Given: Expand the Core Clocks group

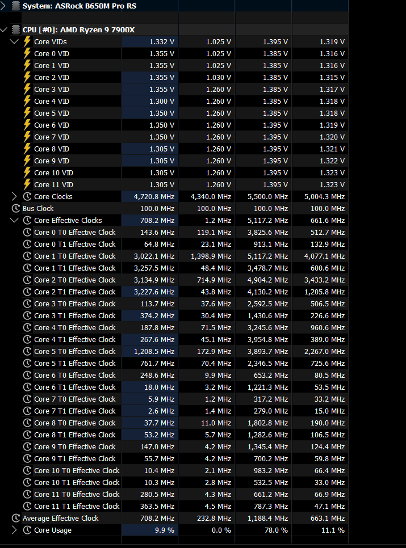Looking at the screenshot, I should click(14, 196).
